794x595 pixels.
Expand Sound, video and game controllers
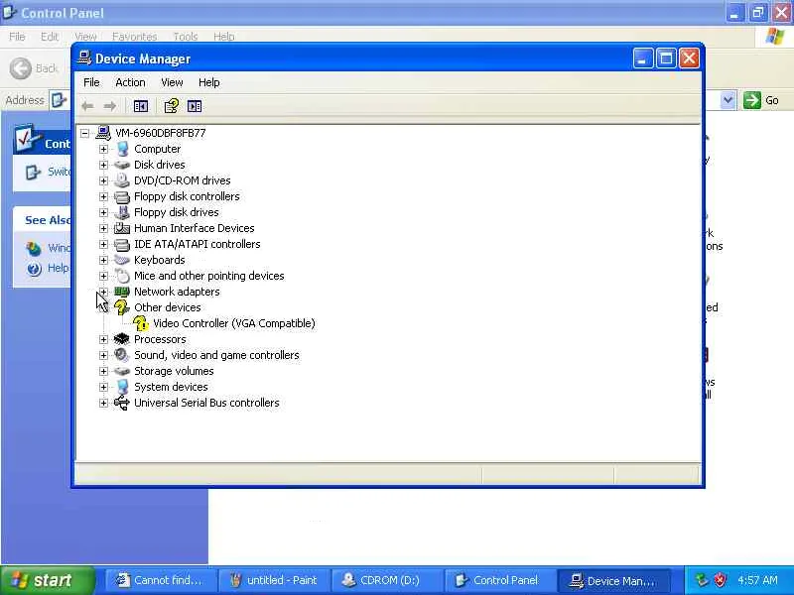[x=103, y=356]
